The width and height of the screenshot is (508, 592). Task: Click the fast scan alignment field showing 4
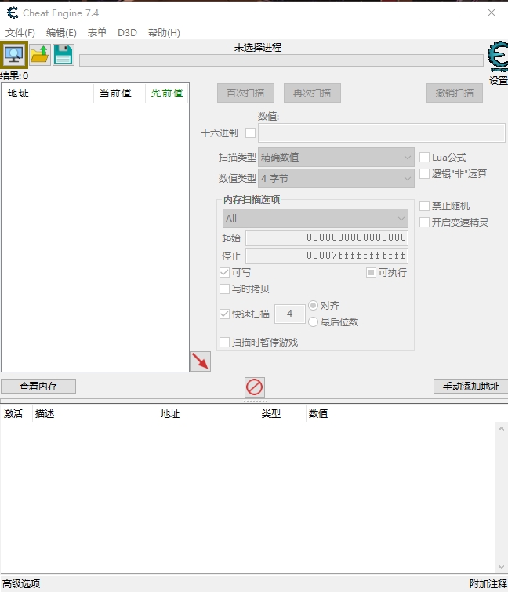pyautogui.click(x=290, y=314)
